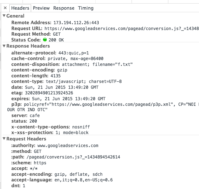Click the green 200 OK status indicator

[x=45, y=40]
